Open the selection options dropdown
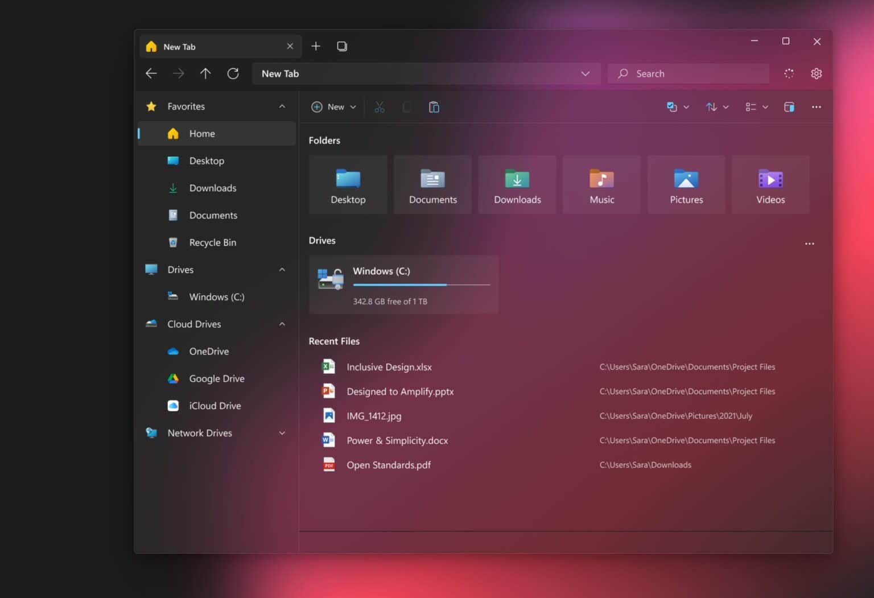This screenshot has height=598, width=874. [677, 107]
